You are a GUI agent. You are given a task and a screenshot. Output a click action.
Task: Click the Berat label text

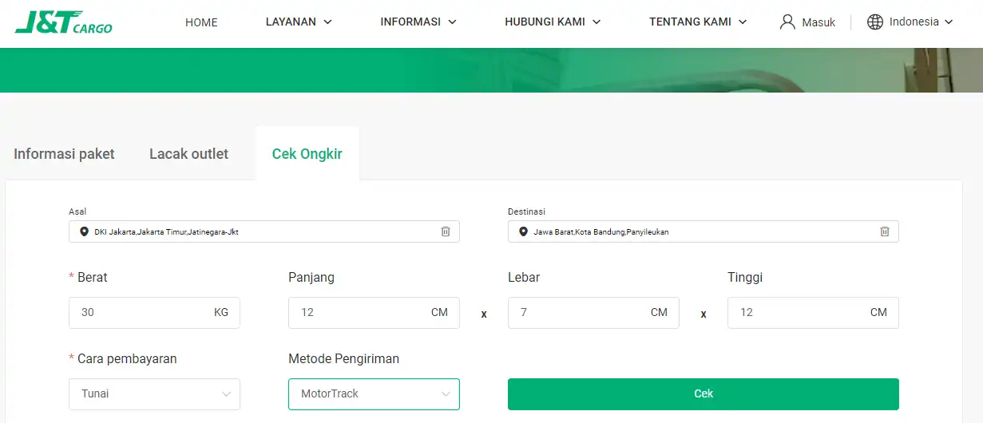click(x=93, y=278)
